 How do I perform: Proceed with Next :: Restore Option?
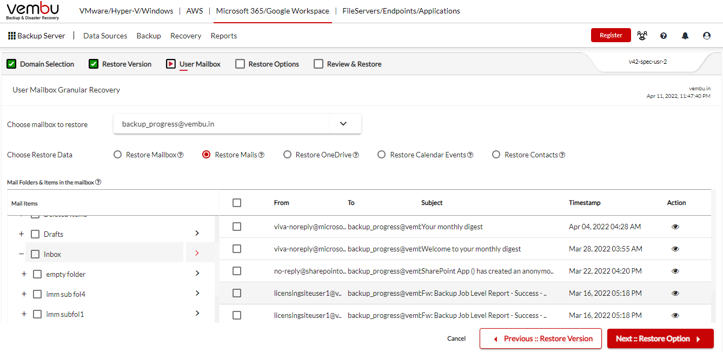click(x=660, y=338)
